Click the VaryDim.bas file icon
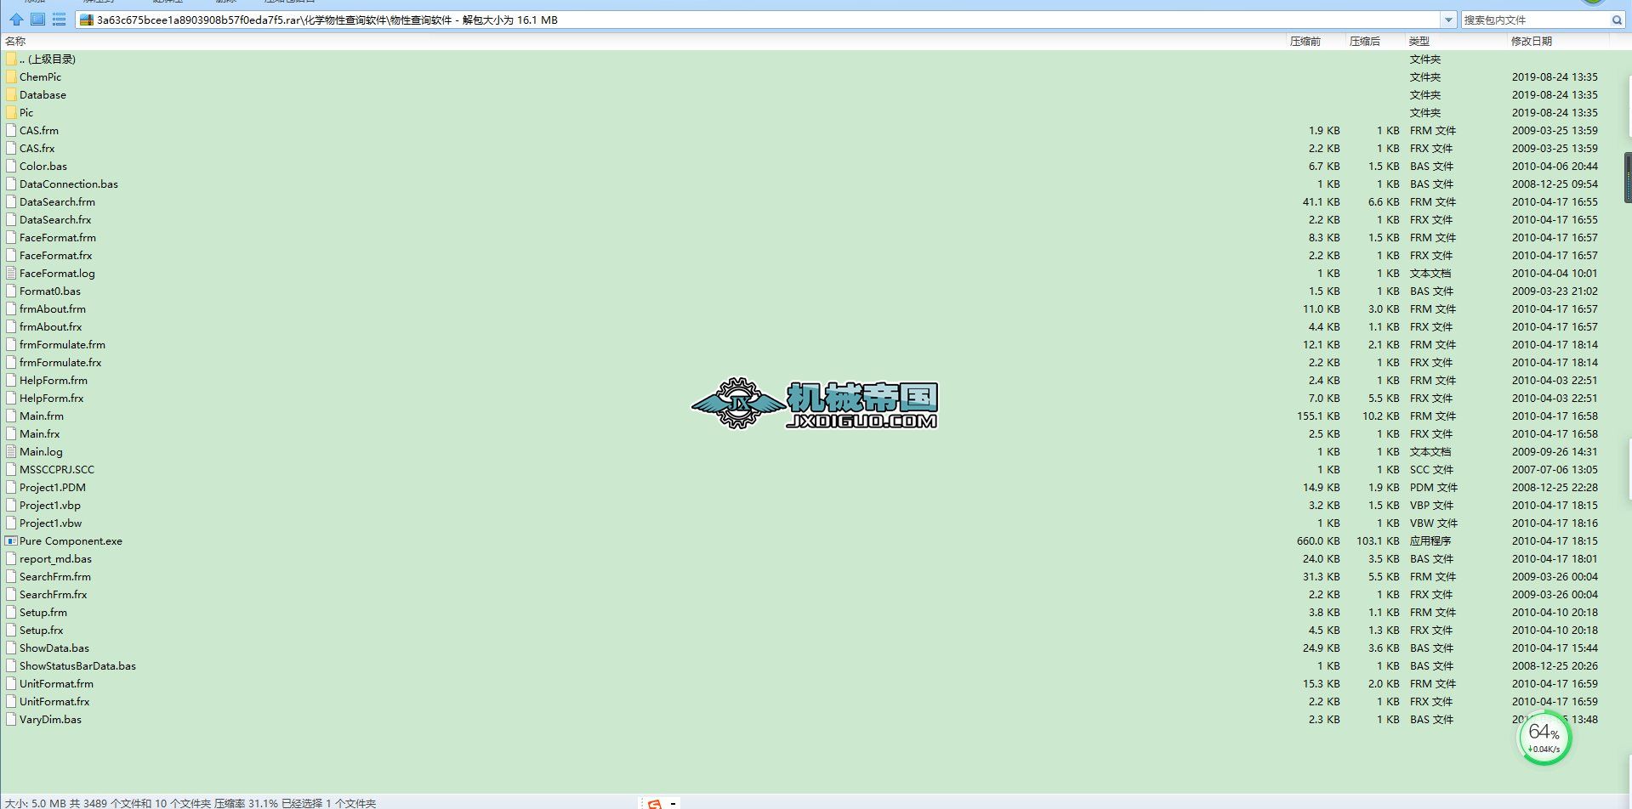The width and height of the screenshot is (1632, 809). click(11, 719)
